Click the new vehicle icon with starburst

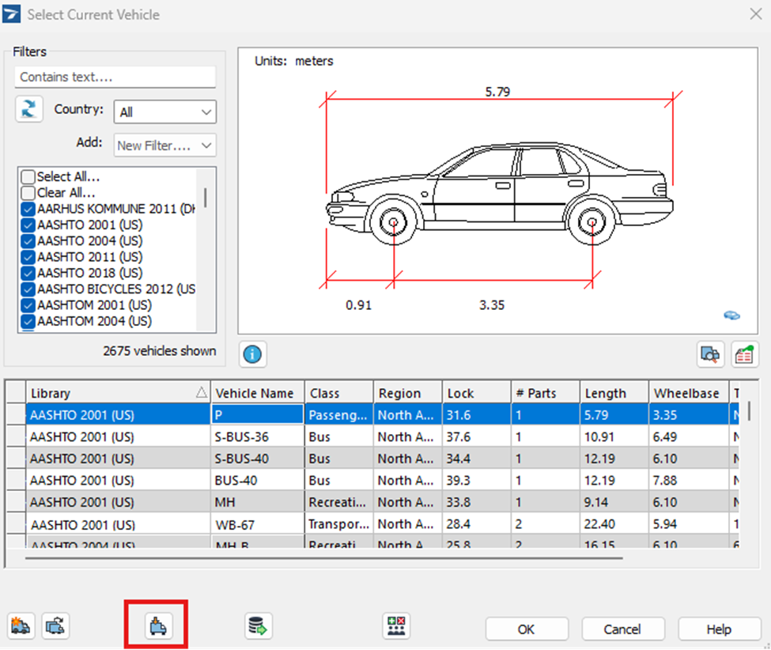coord(21,626)
